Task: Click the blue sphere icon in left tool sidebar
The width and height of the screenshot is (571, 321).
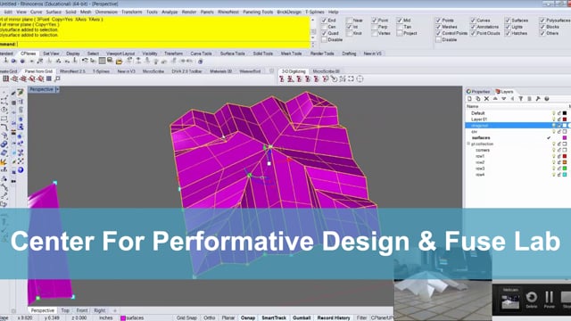Action: [x=21, y=170]
